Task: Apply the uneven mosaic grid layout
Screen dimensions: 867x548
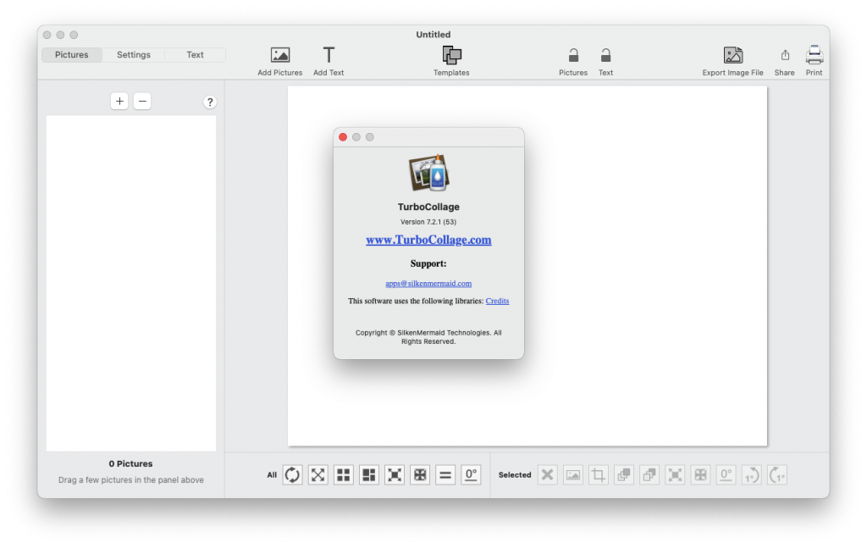Action: 369,474
